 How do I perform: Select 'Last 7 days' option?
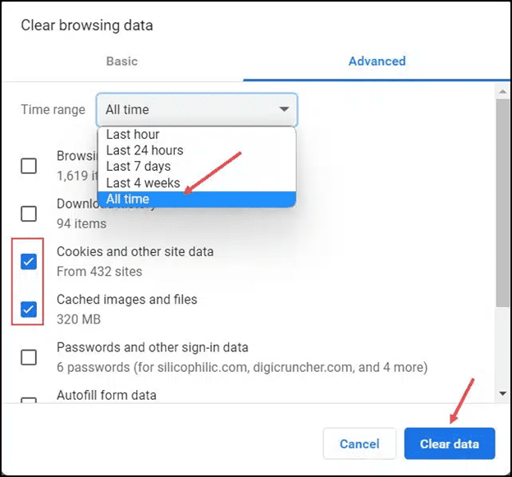(x=138, y=167)
